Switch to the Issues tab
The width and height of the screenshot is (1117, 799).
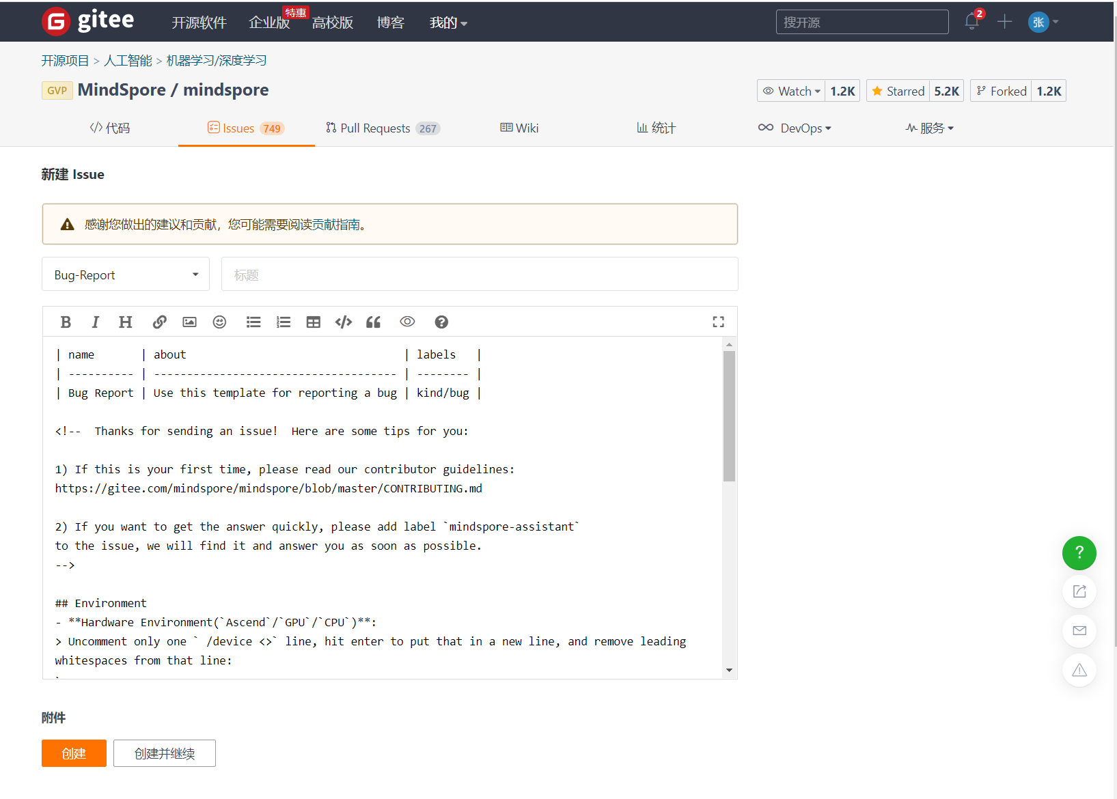pos(246,128)
